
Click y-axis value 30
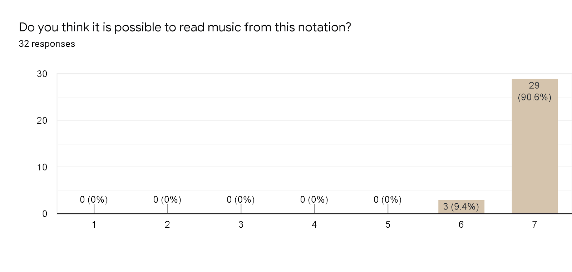pos(42,74)
